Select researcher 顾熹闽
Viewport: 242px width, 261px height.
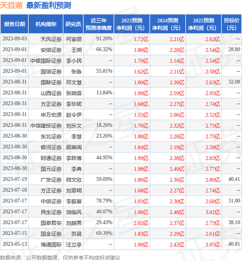[x=74, y=147]
